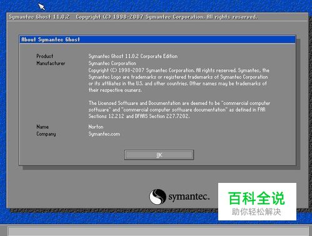
Task: Click the "Symantec.com" company value
Action: coord(104,134)
